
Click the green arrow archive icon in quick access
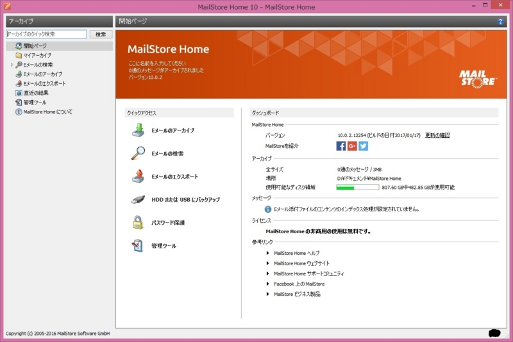(139, 130)
